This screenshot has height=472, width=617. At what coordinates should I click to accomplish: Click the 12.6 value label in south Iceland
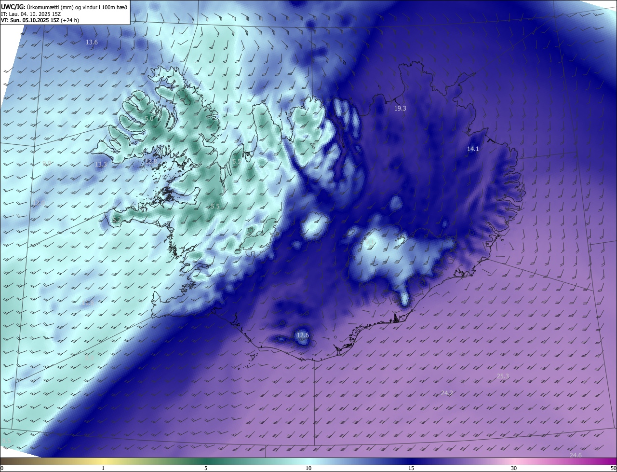click(302, 335)
